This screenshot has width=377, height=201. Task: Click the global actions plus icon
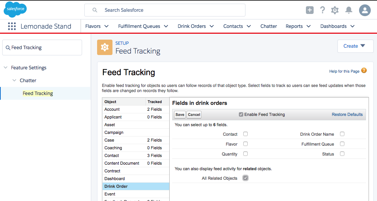pyautogui.click(x=310, y=10)
